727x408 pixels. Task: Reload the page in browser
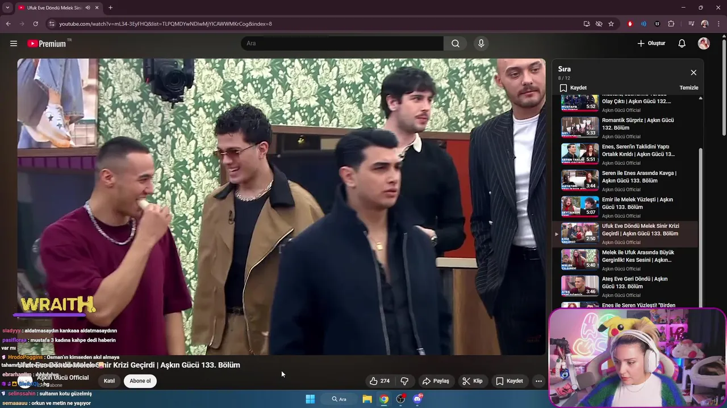(35, 24)
